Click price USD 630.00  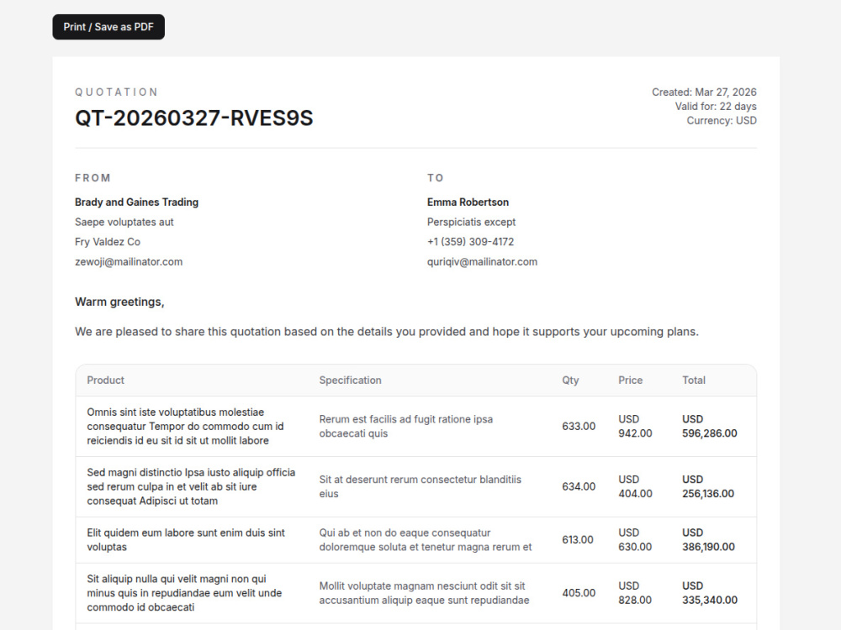[x=635, y=540]
